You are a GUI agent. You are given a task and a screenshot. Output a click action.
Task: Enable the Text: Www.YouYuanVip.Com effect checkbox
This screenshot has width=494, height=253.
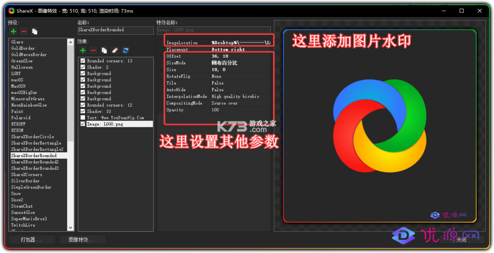[x=83, y=118]
